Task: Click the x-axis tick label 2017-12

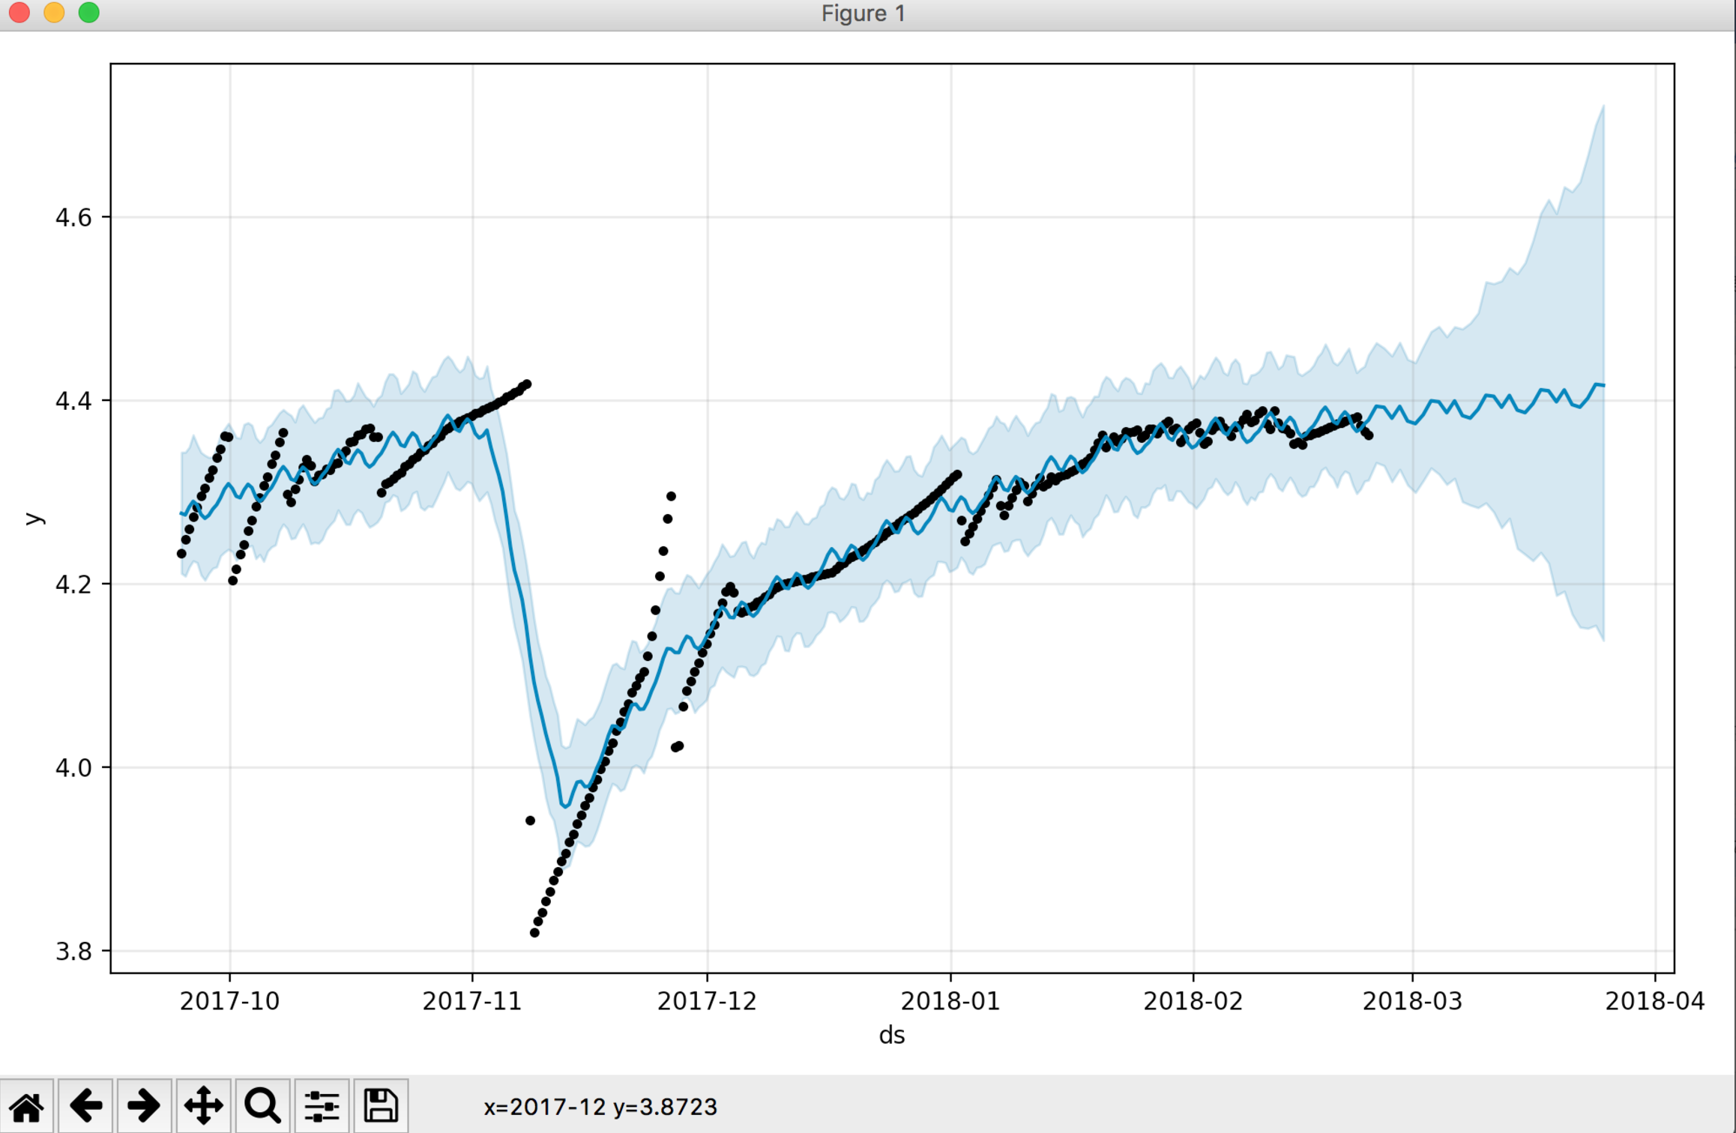Action: pos(707,1001)
